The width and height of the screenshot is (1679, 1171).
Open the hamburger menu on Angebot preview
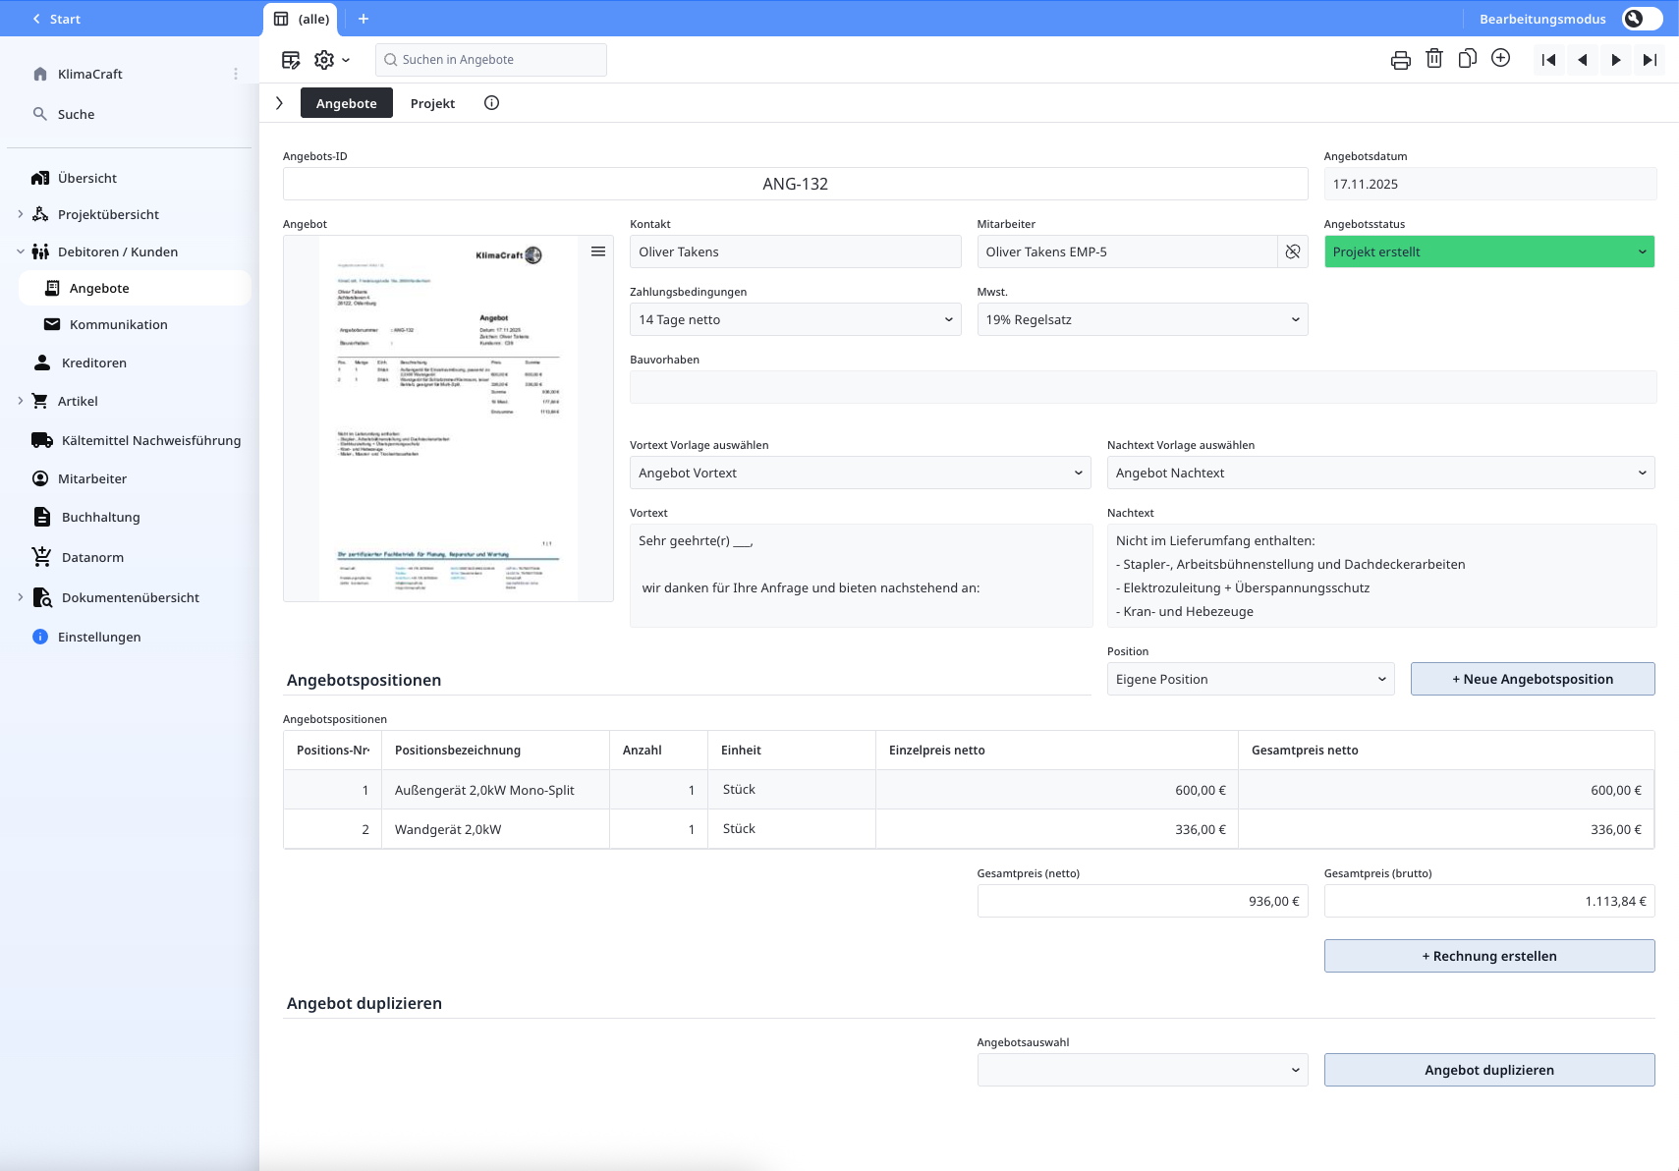pyautogui.click(x=597, y=251)
